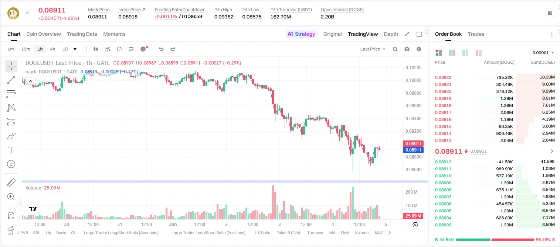Click the AI Strategy button
This screenshot has width=560, height=247.
302,34
